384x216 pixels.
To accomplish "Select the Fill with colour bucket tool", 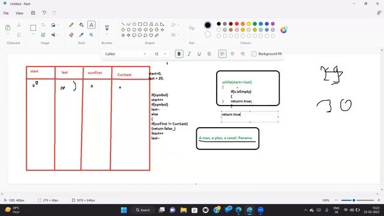I will point(82,25).
